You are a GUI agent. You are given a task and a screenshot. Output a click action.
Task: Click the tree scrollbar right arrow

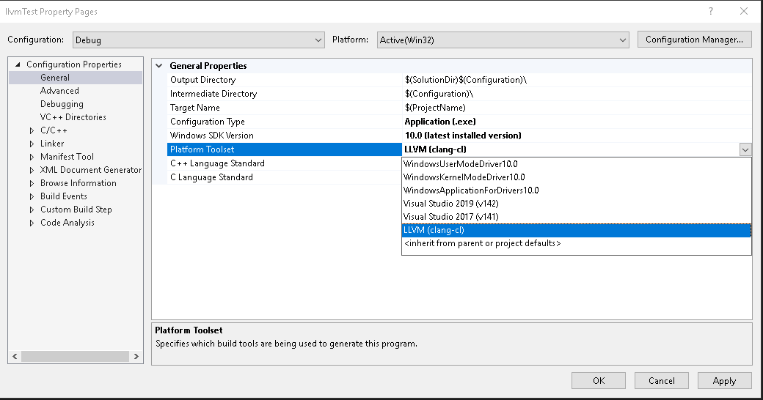(x=136, y=356)
